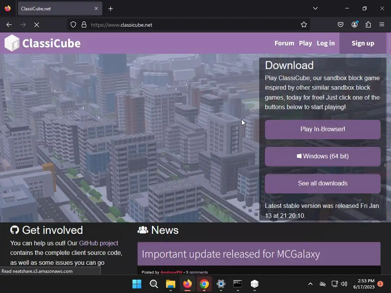This screenshot has width=391, height=293.
Task: Open the Firefox hamburger menu
Action: click(382, 24)
